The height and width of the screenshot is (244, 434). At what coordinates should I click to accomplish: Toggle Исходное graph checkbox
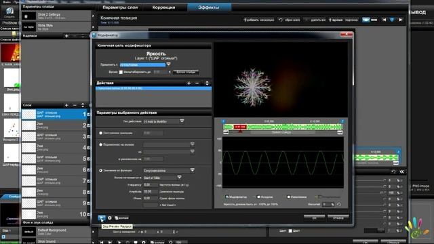258,197
